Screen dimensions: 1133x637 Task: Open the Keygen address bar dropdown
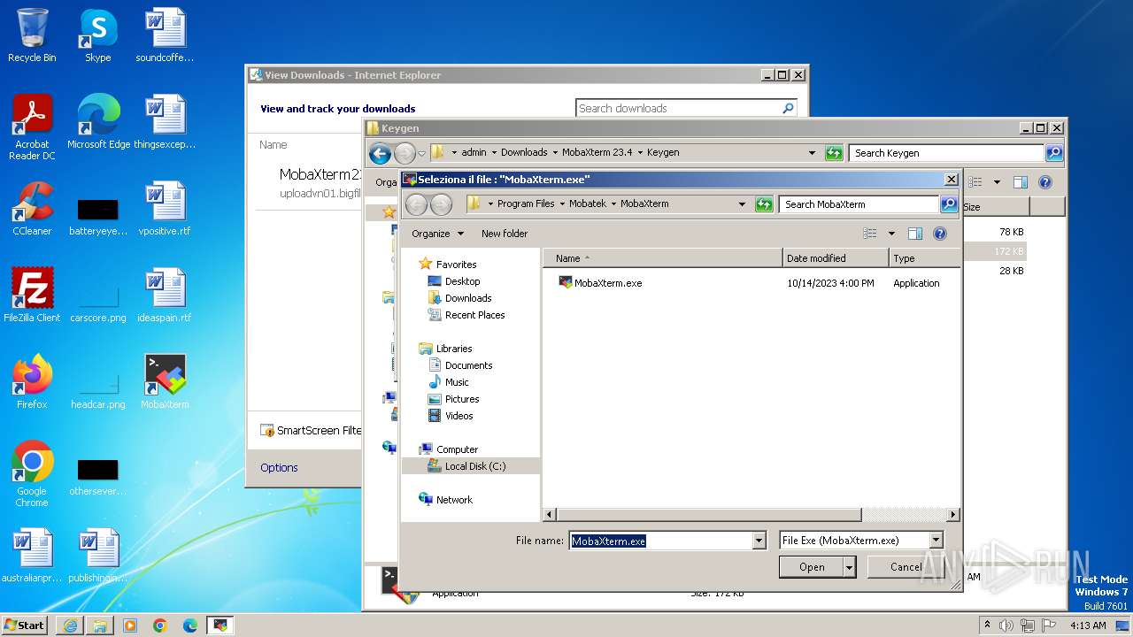coord(812,153)
